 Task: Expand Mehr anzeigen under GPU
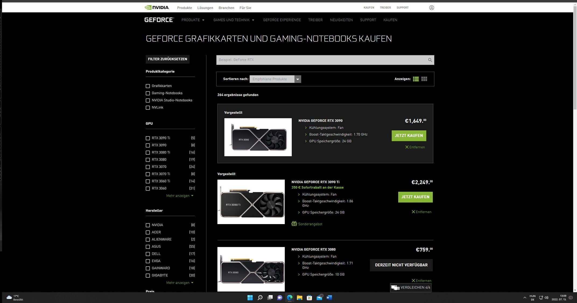pyautogui.click(x=180, y=196)
